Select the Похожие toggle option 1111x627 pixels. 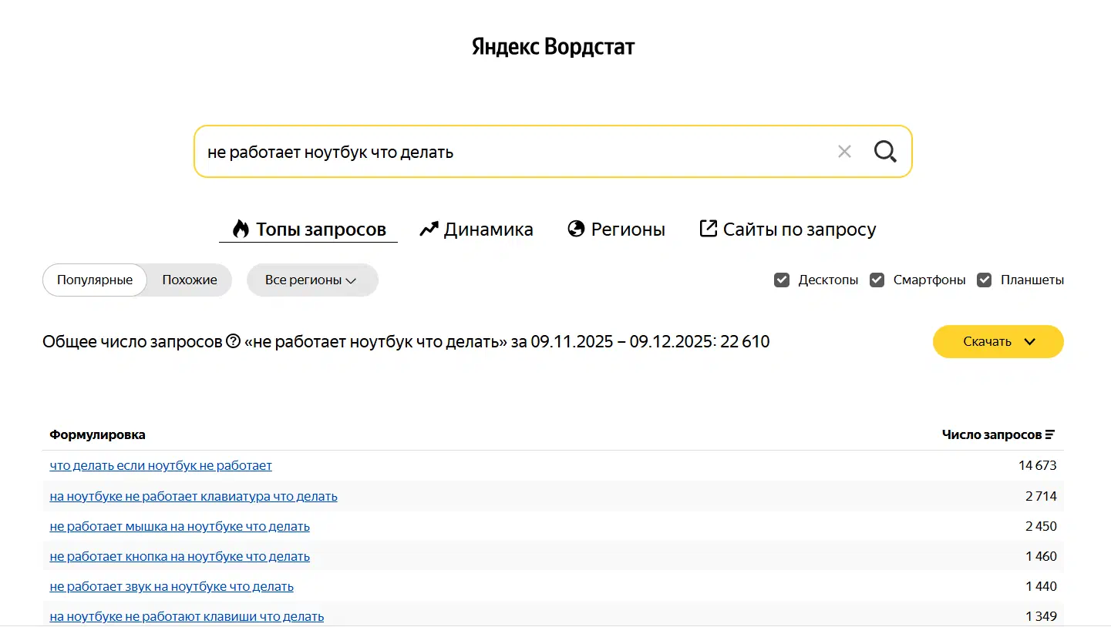click(190, 280)
